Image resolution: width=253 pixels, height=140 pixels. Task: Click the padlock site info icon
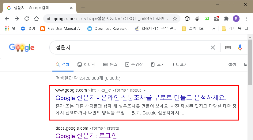point(49,19)
